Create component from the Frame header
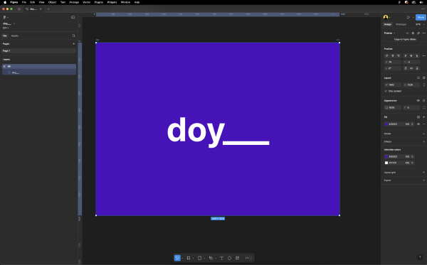 coord(413,33)
